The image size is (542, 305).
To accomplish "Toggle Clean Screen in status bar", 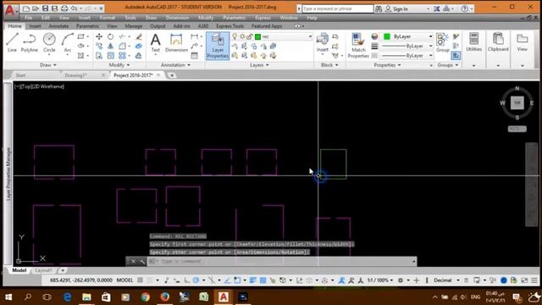I will [524, 280].
